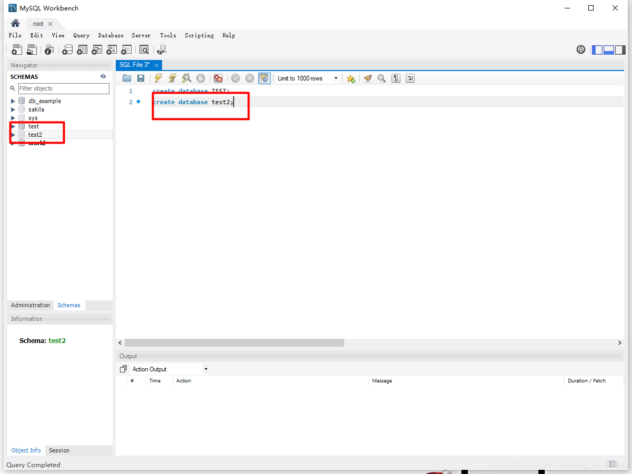Image resolution: width=632 pixels, height=474 pixels.
Task: Expand the sakila schema node
Action: [13, 109]
